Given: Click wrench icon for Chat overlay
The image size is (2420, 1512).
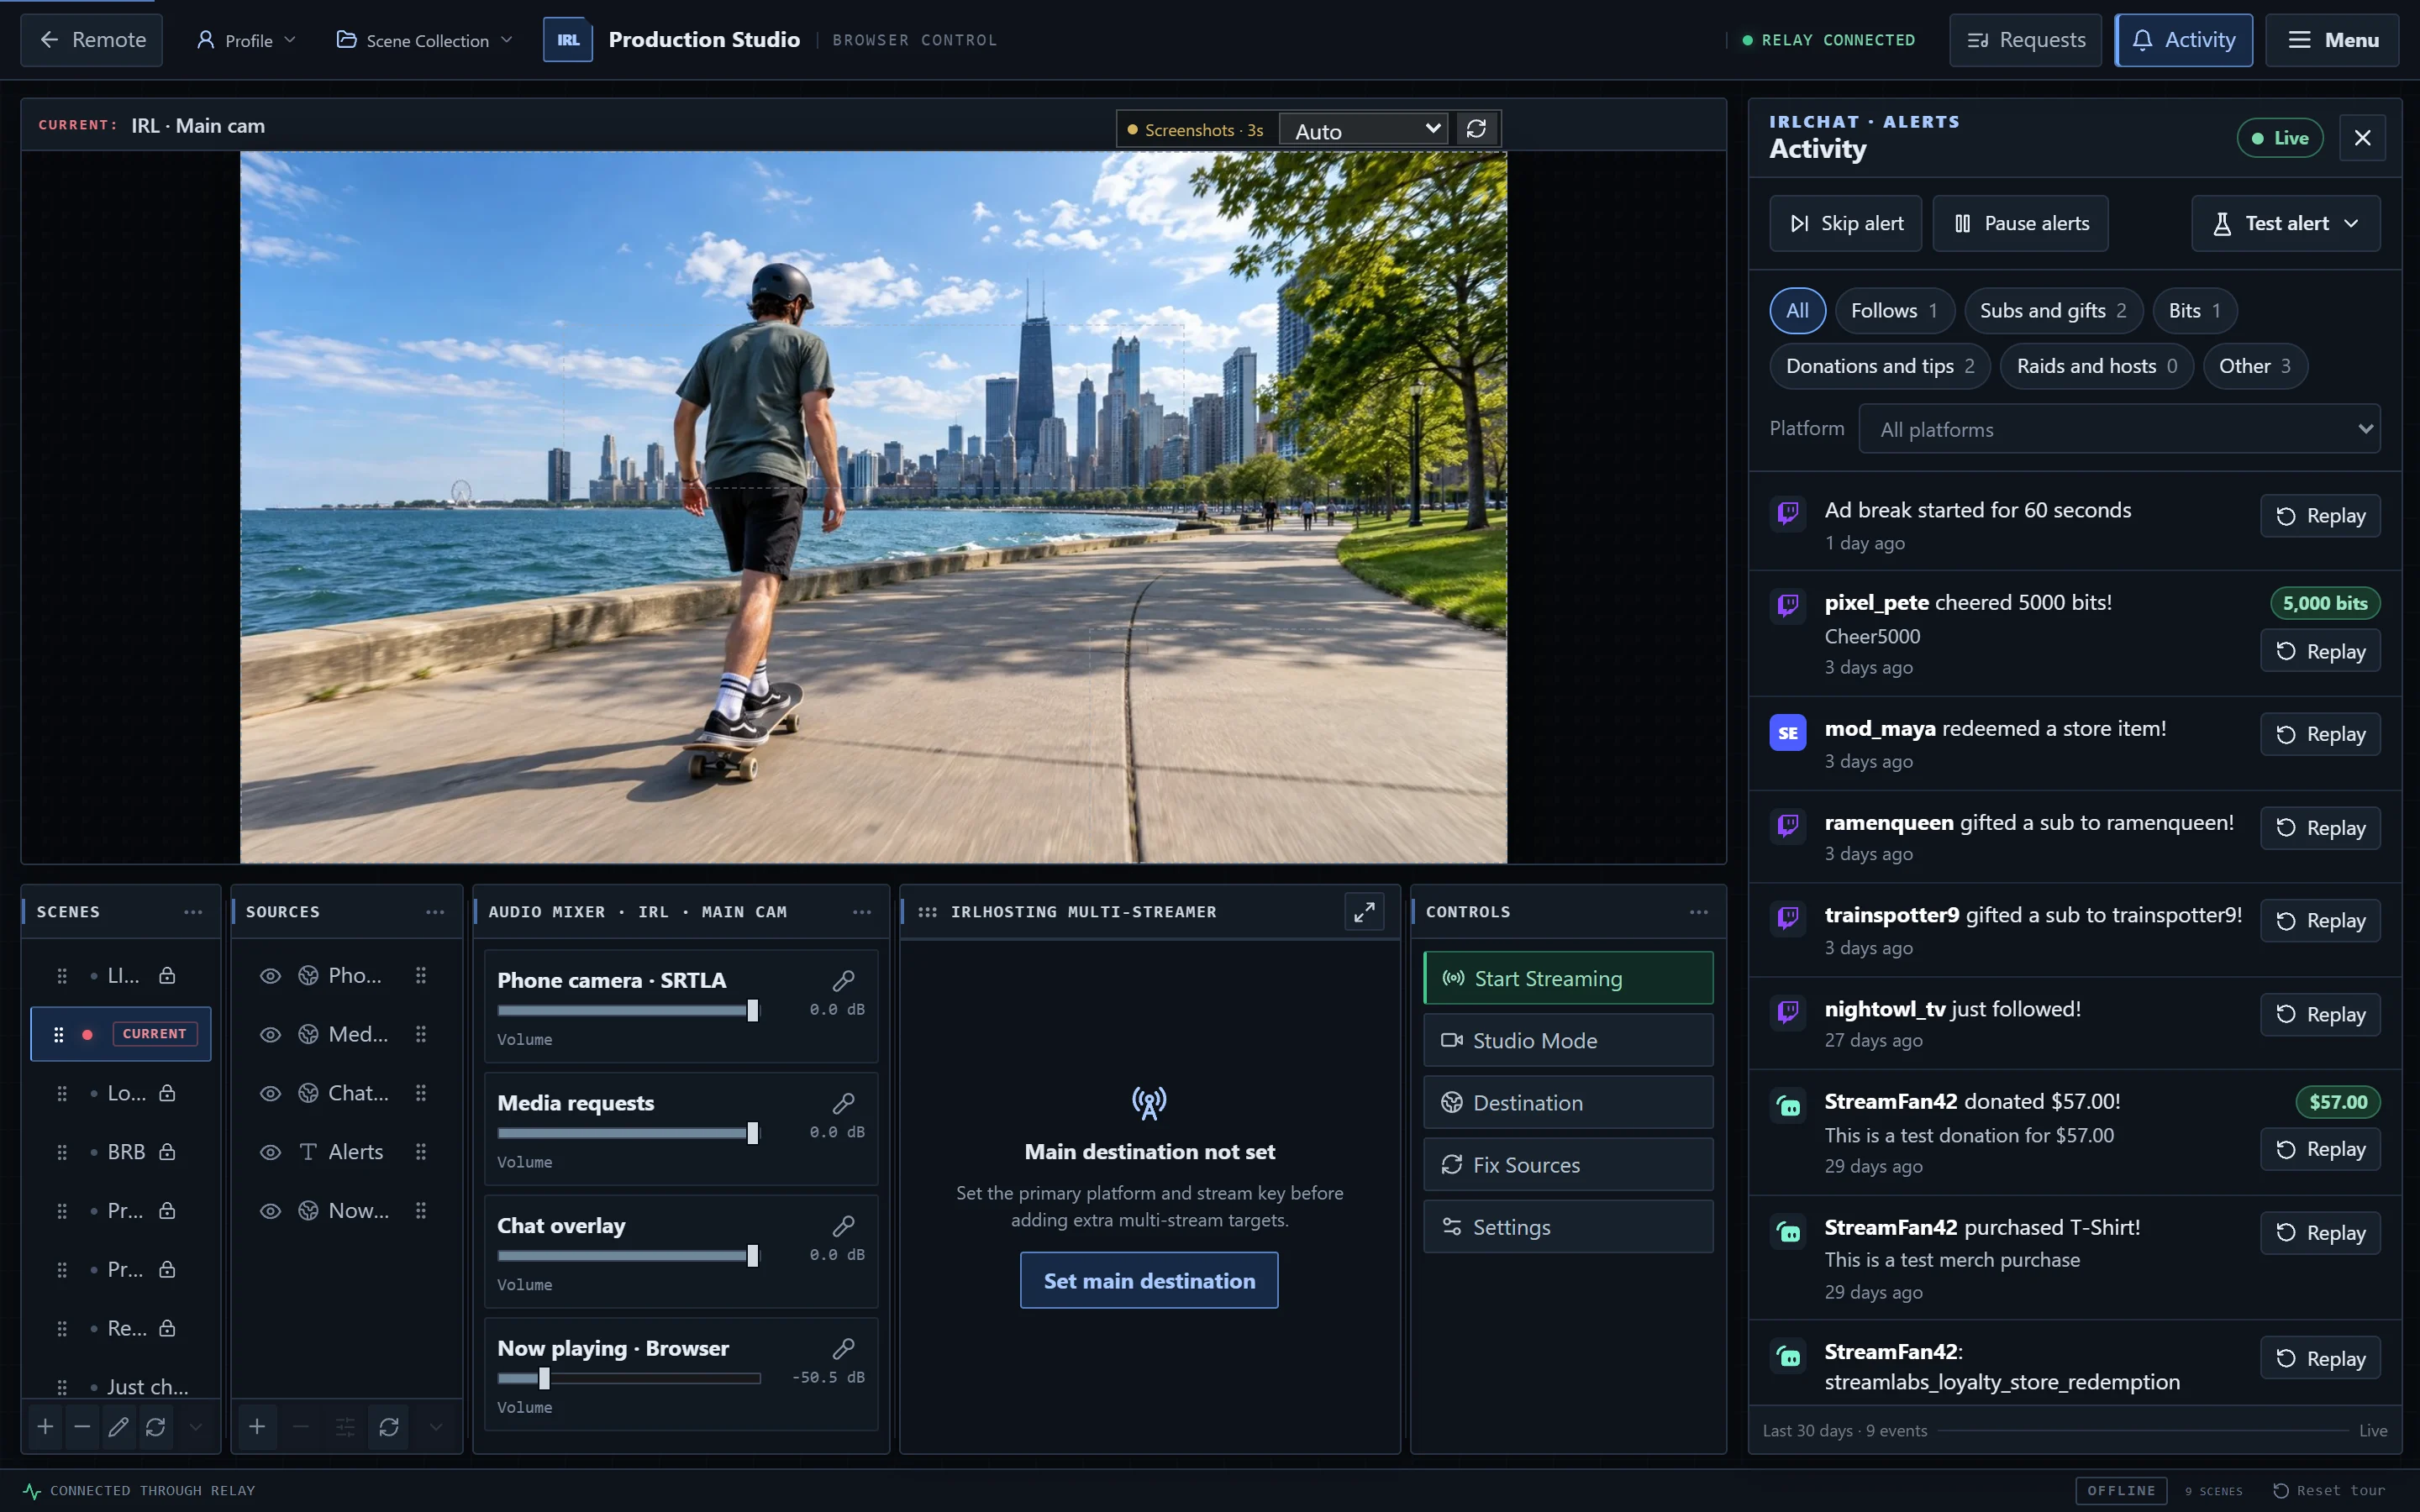Looking at the screenshot, I should (843, 1226).
